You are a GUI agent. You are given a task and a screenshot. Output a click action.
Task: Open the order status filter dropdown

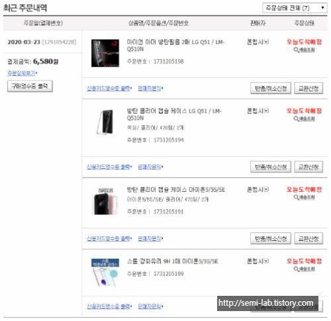[x=295, y=8]
